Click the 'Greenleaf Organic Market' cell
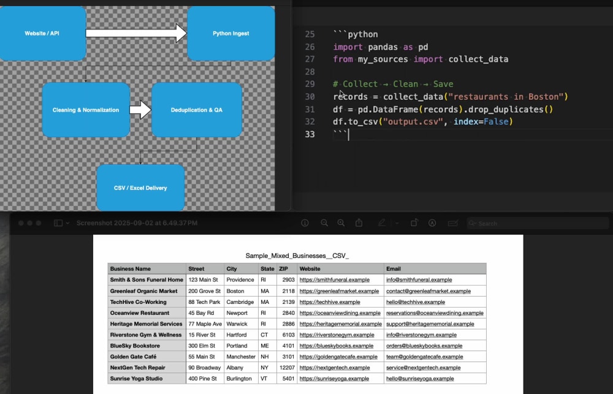The width and height of the screenshot is (613, 394). coord(147,291)
